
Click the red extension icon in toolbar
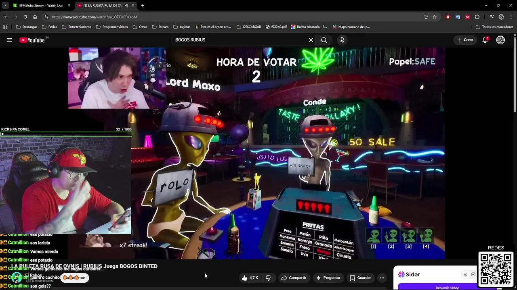click(448, 17)
